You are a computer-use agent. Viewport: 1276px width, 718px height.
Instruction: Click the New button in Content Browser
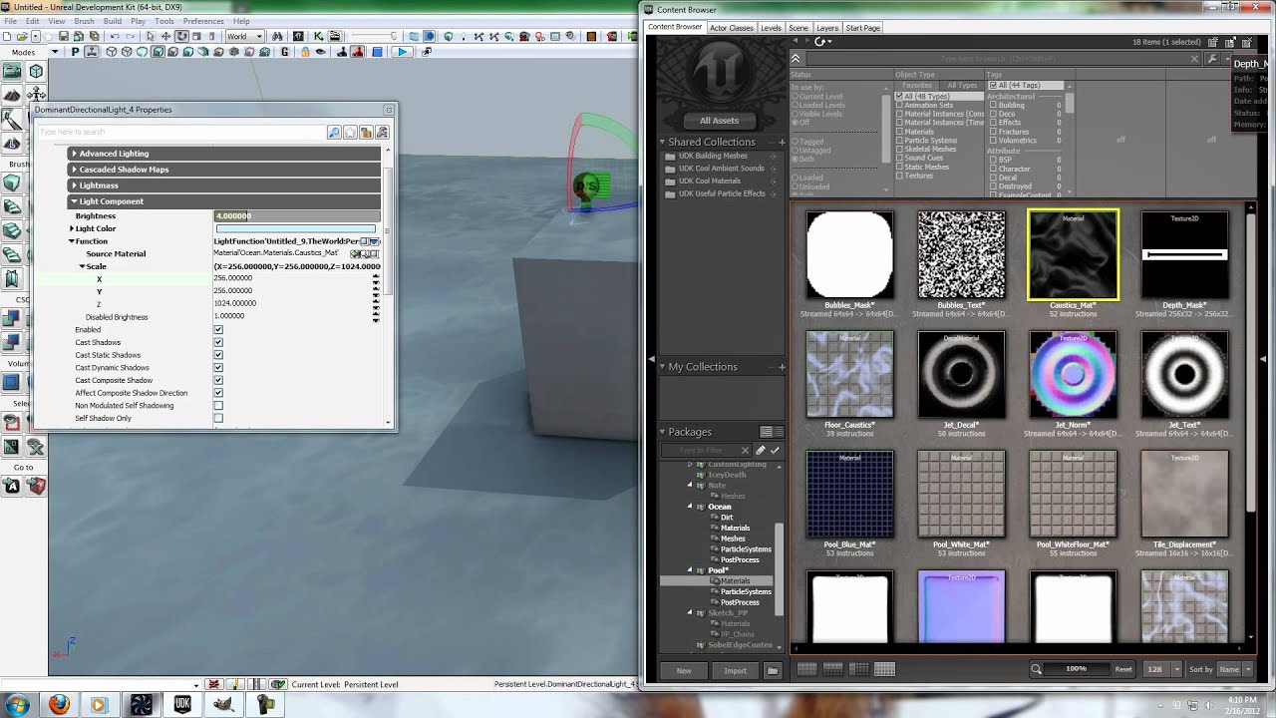point(684,670)
